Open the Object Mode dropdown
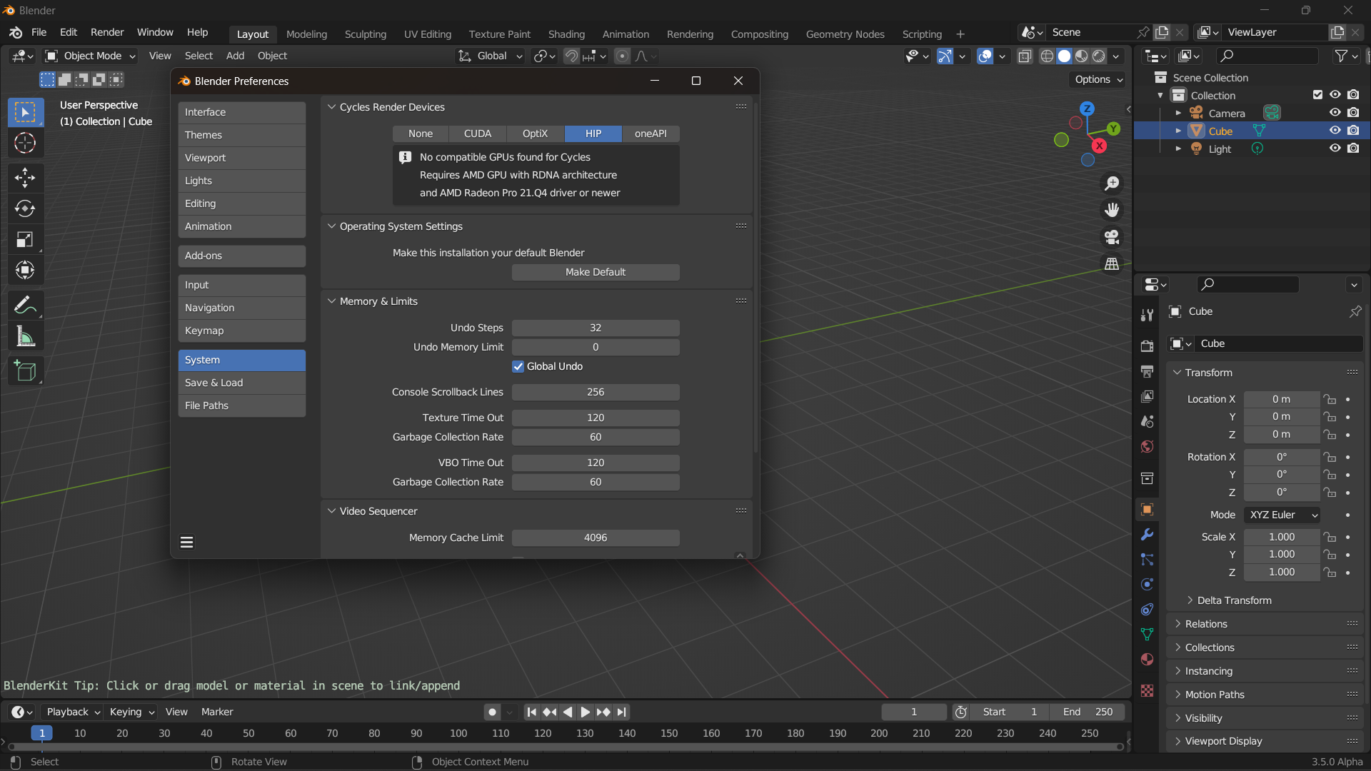 point(90,56)
